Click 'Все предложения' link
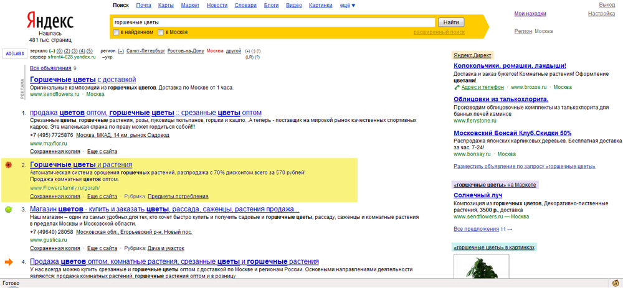Viewport: 623px width, 288px height. tap(476, 230)
